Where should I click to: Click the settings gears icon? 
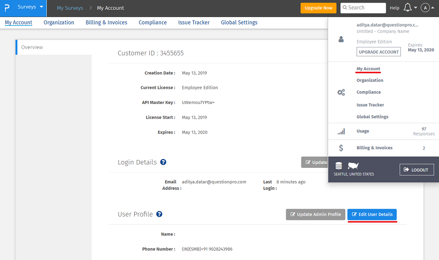tap(341, 92)
